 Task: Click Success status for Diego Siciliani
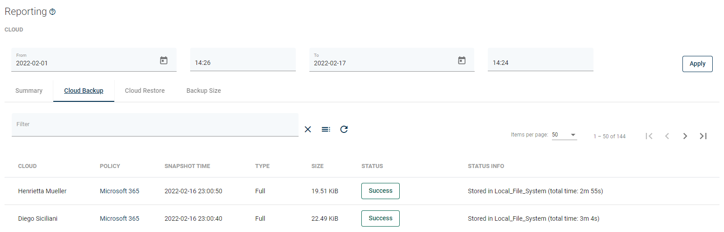click(x=380, y=218)
